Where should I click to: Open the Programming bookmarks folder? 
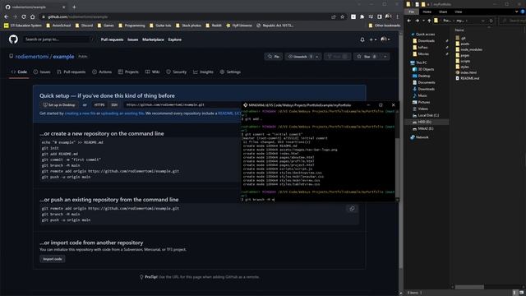tap(132, 25)
